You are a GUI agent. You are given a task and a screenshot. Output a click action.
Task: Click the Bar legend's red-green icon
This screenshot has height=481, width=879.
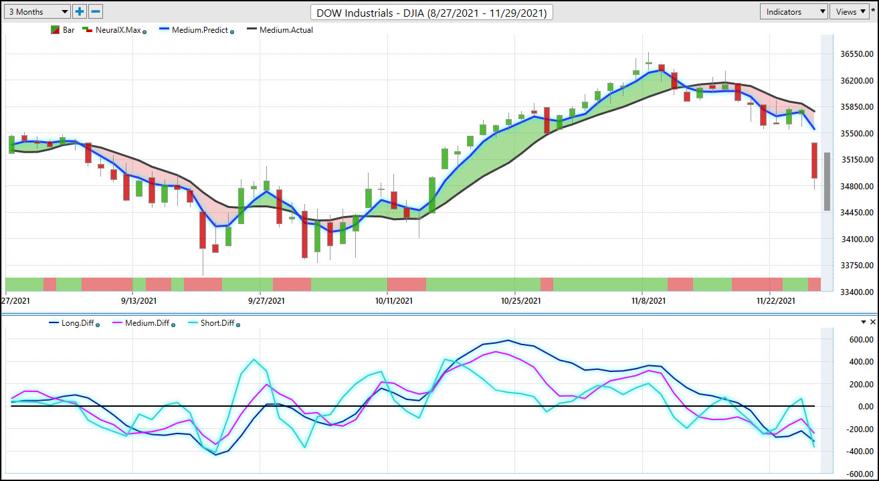pyautogui.click(x=56, y=30)
